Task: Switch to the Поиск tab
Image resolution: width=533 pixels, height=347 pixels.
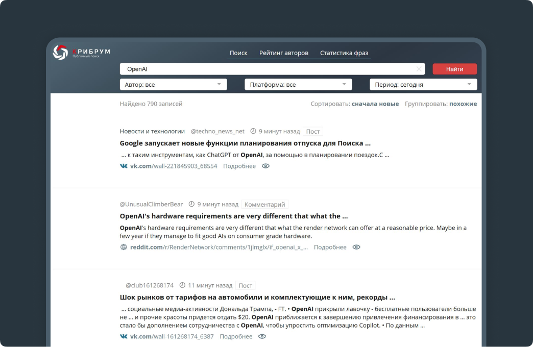Action: (x=238, y=53)
